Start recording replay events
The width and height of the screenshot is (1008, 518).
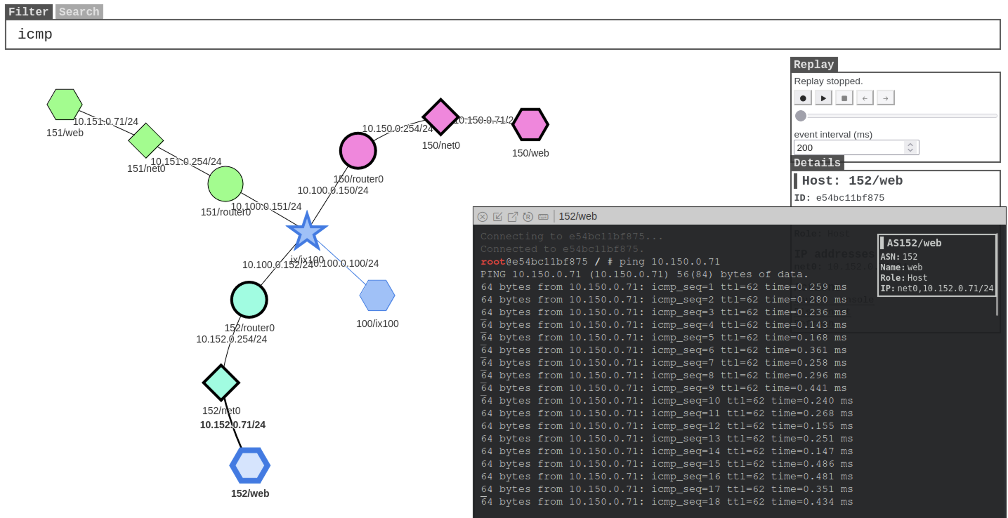tap(803, 98)
